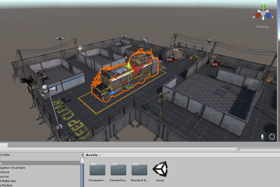Select the "izmos" folder row
The width and height of the screenshot is (280, 187).
tap(40, 172)
